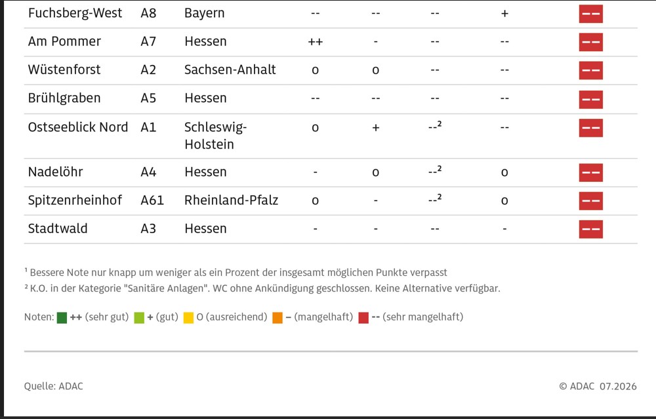
Task: Click the red rating badge for Wüstenforst
Action: 591,70
